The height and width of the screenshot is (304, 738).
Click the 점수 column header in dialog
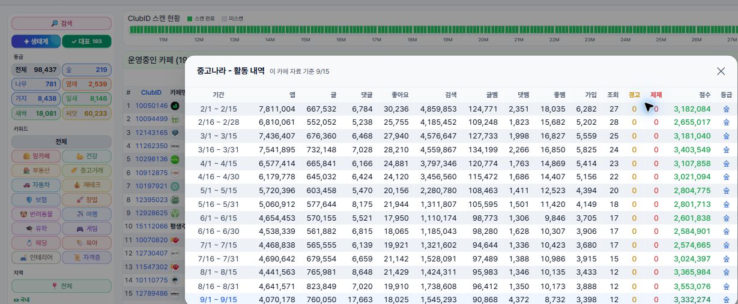click(x=705, y=95)
